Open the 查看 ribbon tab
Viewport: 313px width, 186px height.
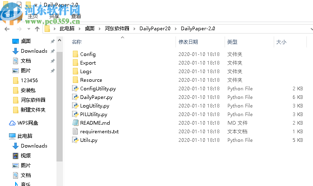[x=76, y=16]
